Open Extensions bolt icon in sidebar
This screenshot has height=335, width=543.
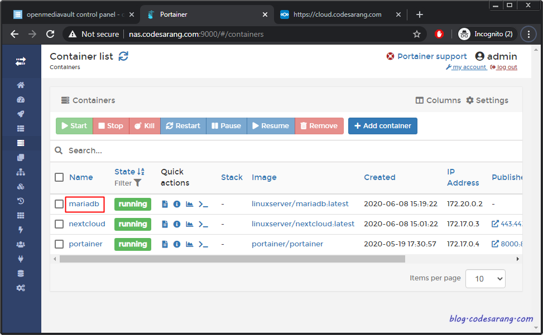coord(21,230)
